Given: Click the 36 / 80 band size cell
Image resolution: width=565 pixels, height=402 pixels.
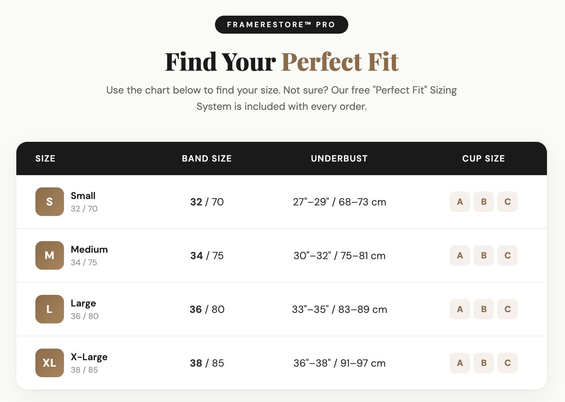Looking at the screenshot, I should 207,309.
